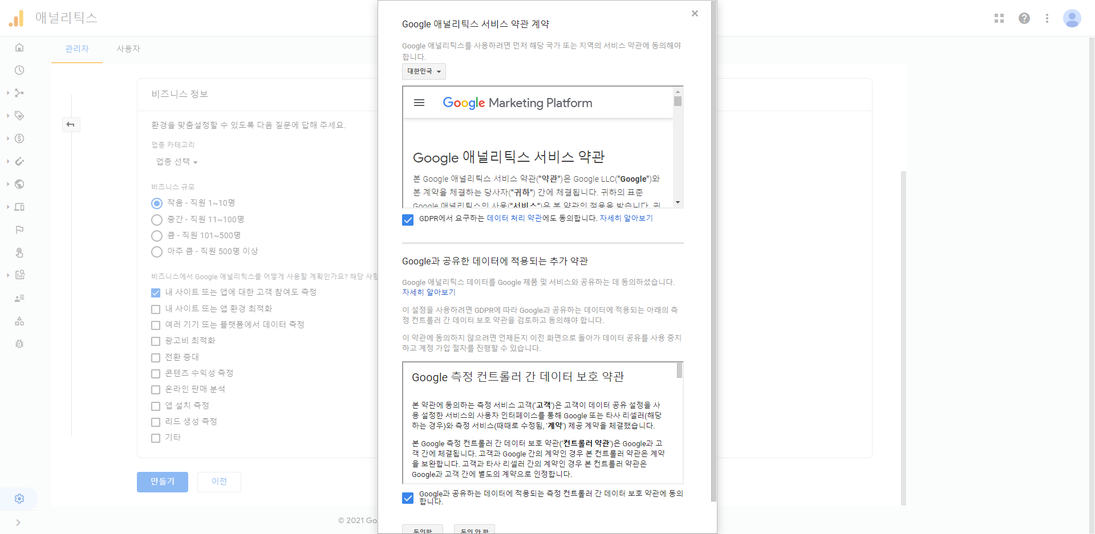Select 아주 큼 - 직원 500명 이상 radio
The image size is (1095, 534).
pos(157,251)
